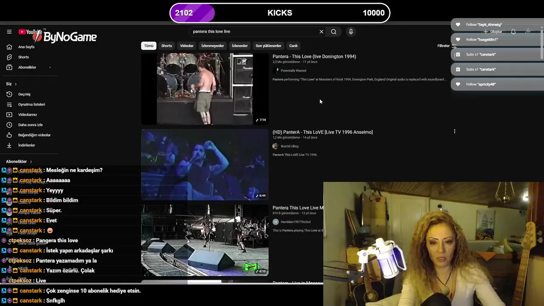The width and height of the screenshot is (544, 306).
Task: Open the YouTube hamburger guide menu
Action: click(9, 31)
